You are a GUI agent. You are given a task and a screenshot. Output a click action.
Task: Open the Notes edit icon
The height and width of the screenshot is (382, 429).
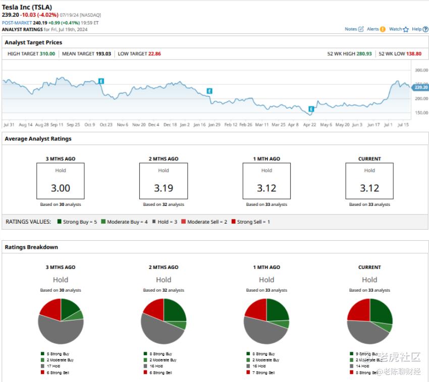point(361,29)
